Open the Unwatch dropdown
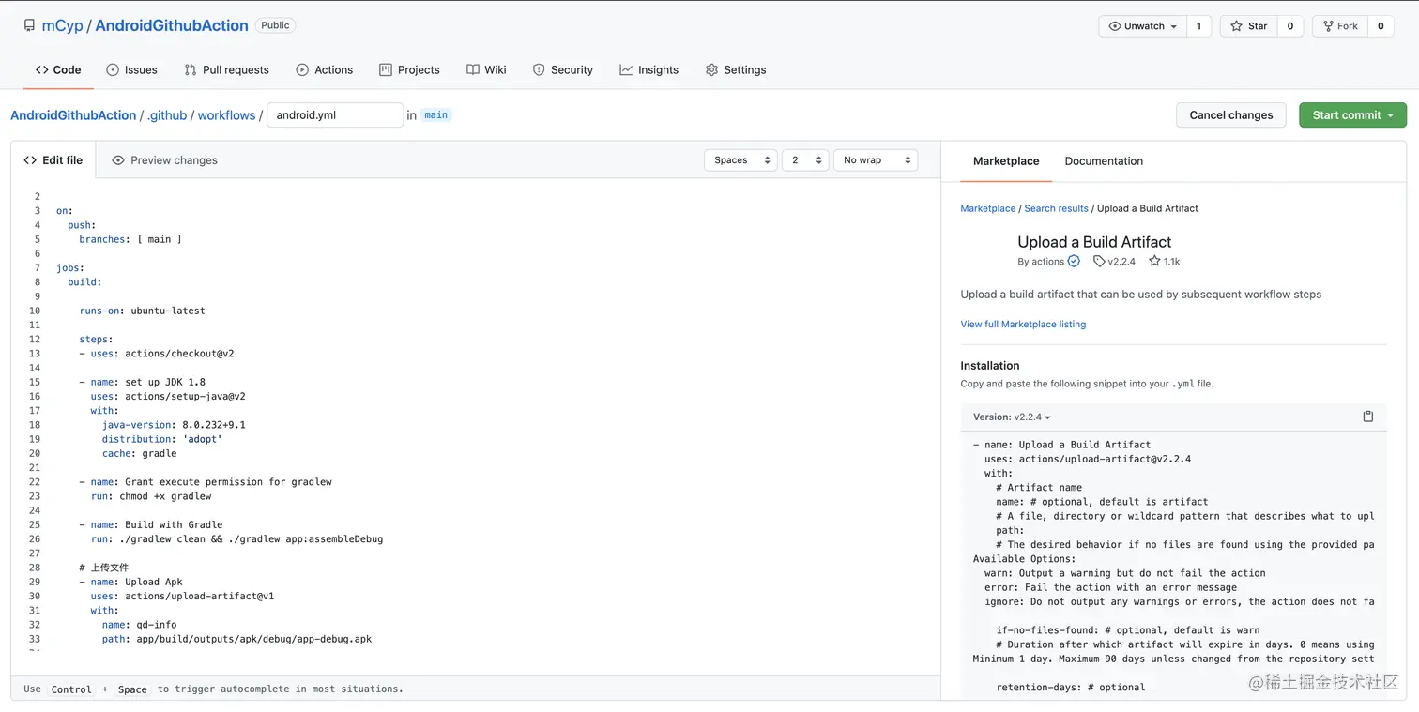The width and height of the screenshot is (1419, 712). click(1143, 26)
